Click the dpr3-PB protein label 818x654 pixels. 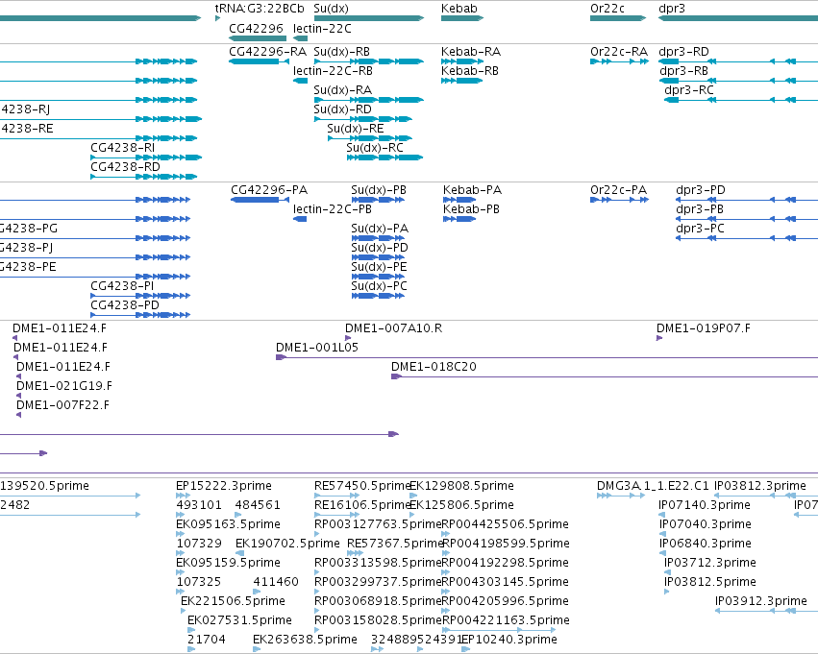pos(700,209)
